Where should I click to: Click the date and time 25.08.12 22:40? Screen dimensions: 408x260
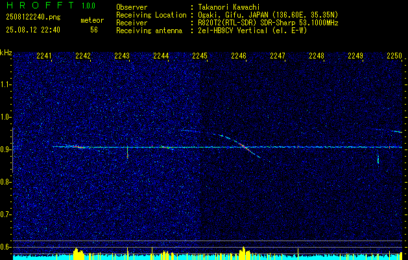click(33, 30)
